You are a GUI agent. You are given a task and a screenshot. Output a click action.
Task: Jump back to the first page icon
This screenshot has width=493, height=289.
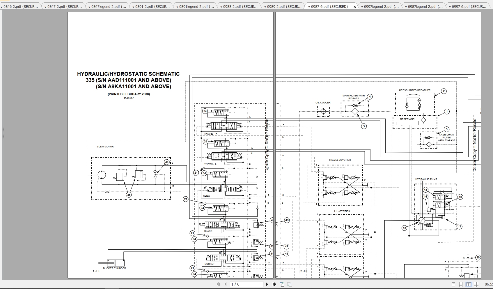click(219, 284)
